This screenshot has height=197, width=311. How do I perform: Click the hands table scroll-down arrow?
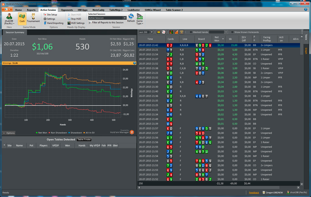click(x=302, y=184)
